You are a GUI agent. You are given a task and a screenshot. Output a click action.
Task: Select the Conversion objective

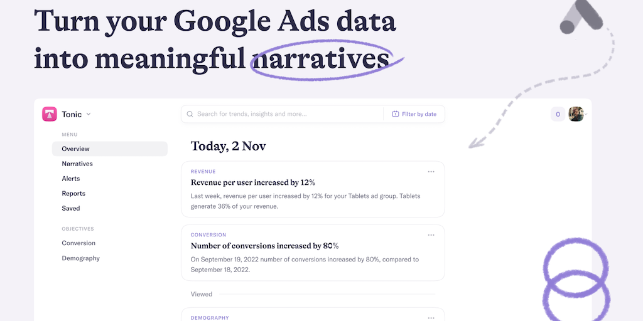[x=78, y=243]
